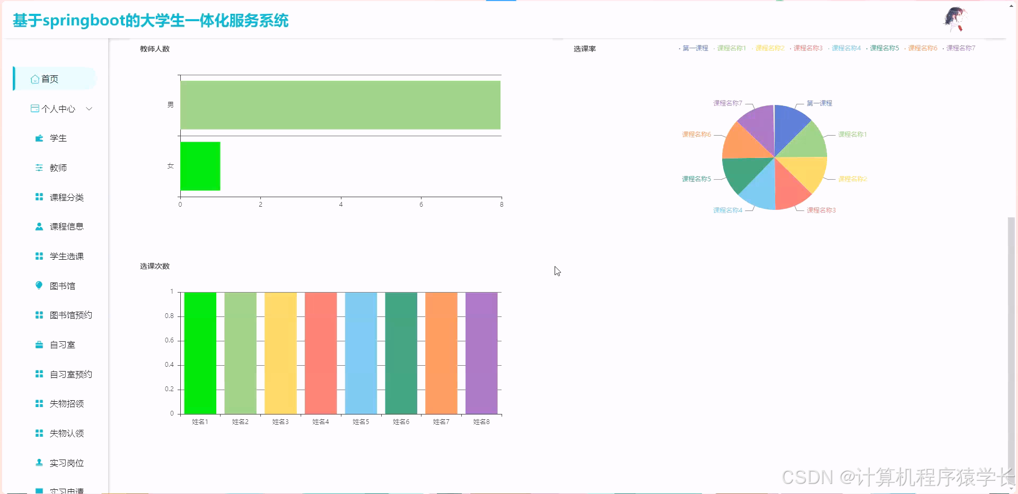Click the 失物招领 icon
1018x494 pixels.
tap(38, 403)
